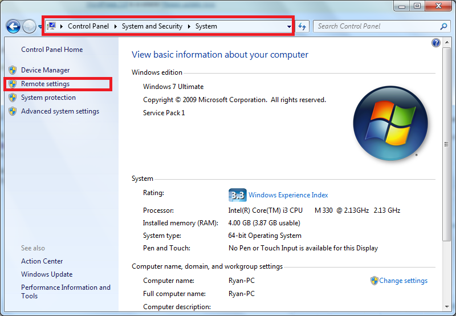Click the shield icon beside Device Manager

(13, 70)
